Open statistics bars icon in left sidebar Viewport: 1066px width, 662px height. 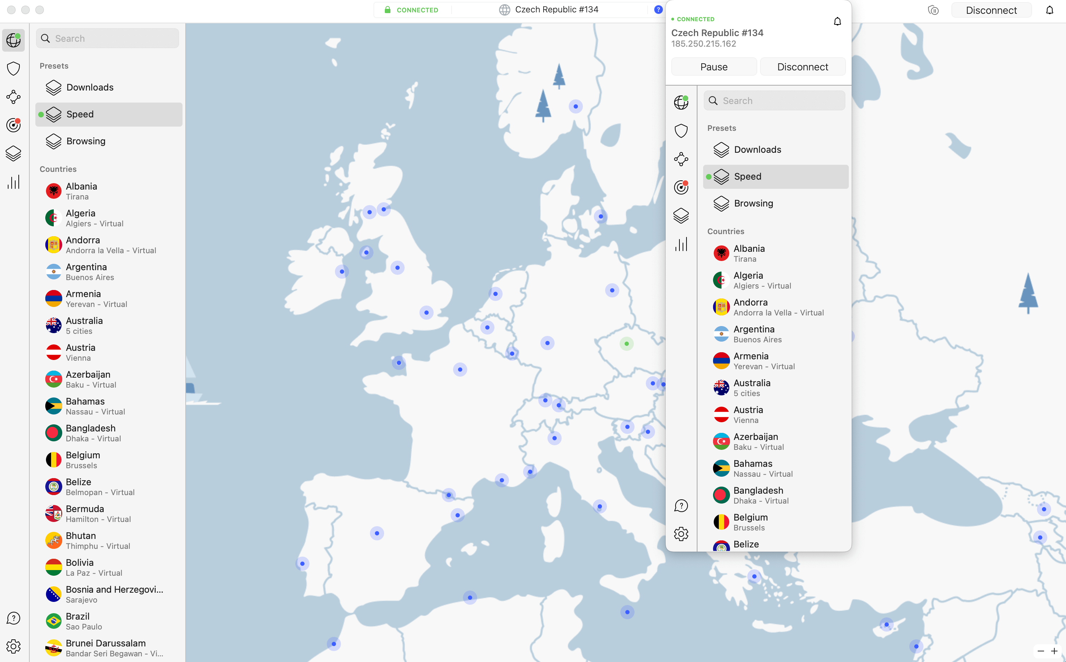tap(13, 182)
